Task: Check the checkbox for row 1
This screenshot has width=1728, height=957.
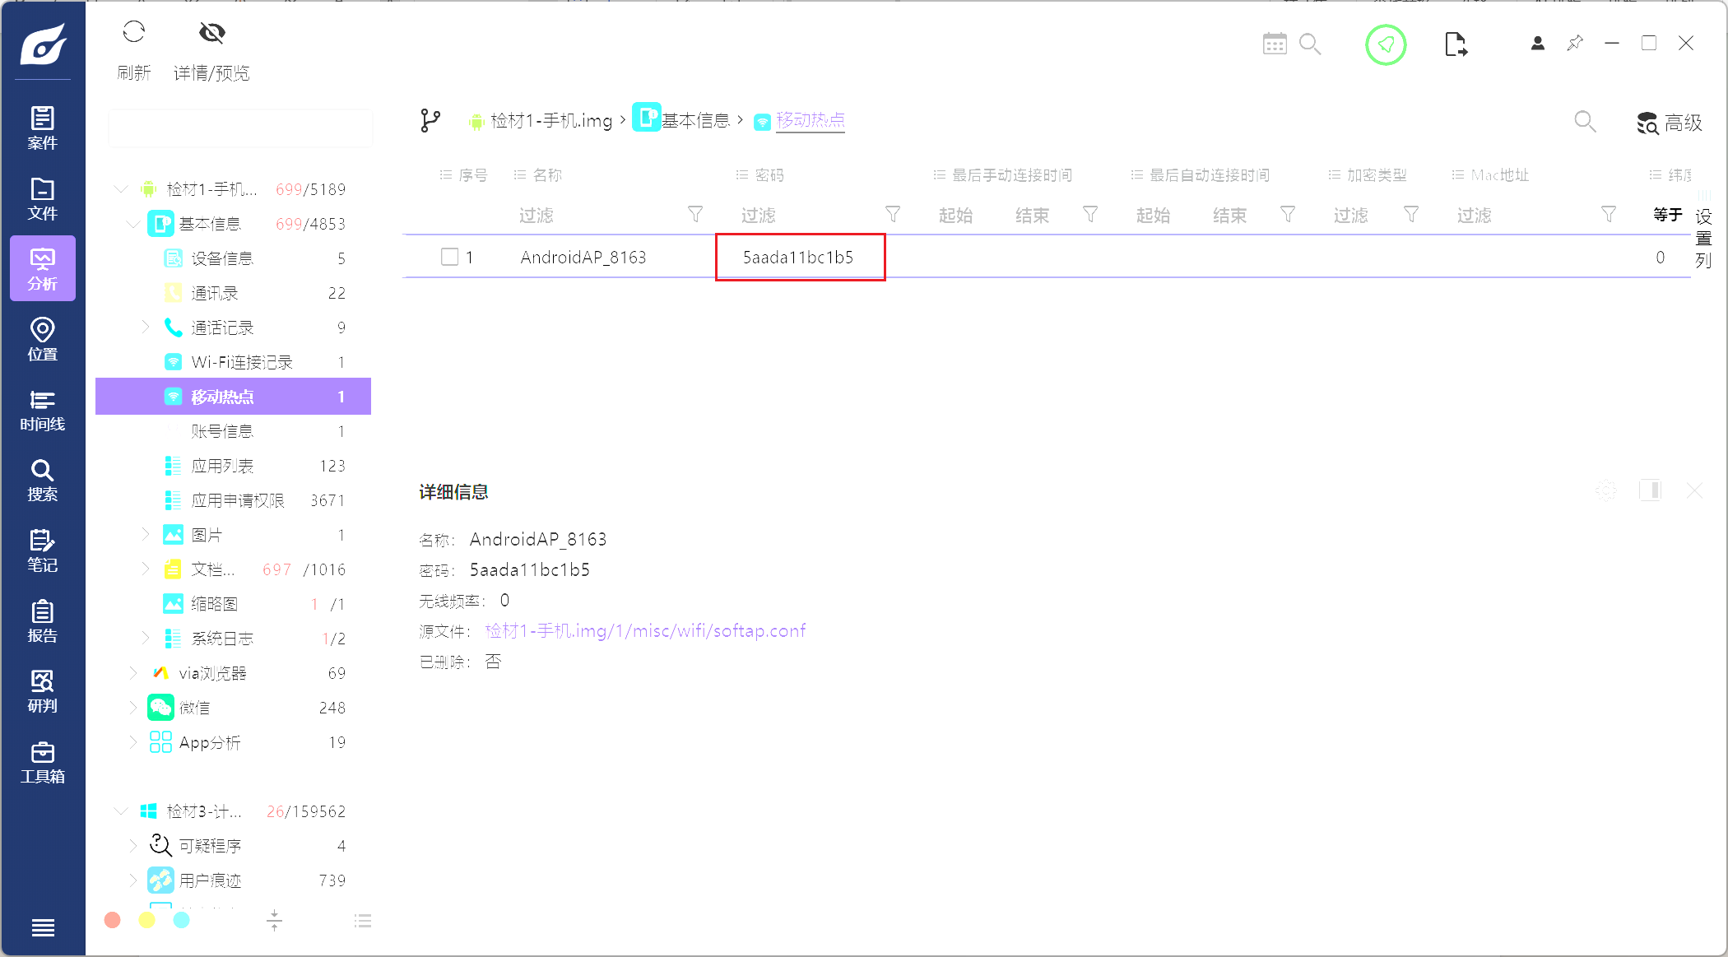Action: [449, 257]
